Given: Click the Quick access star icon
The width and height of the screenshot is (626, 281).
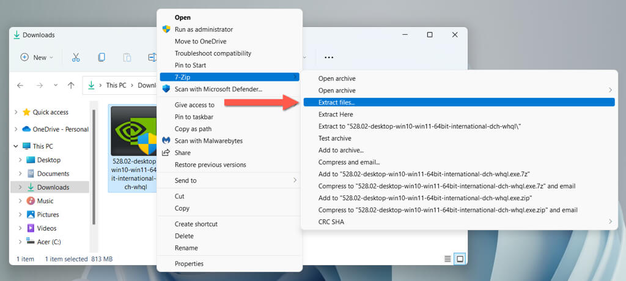Looking at the screenshot, I should pyautogui.click(x=26, y=112).
